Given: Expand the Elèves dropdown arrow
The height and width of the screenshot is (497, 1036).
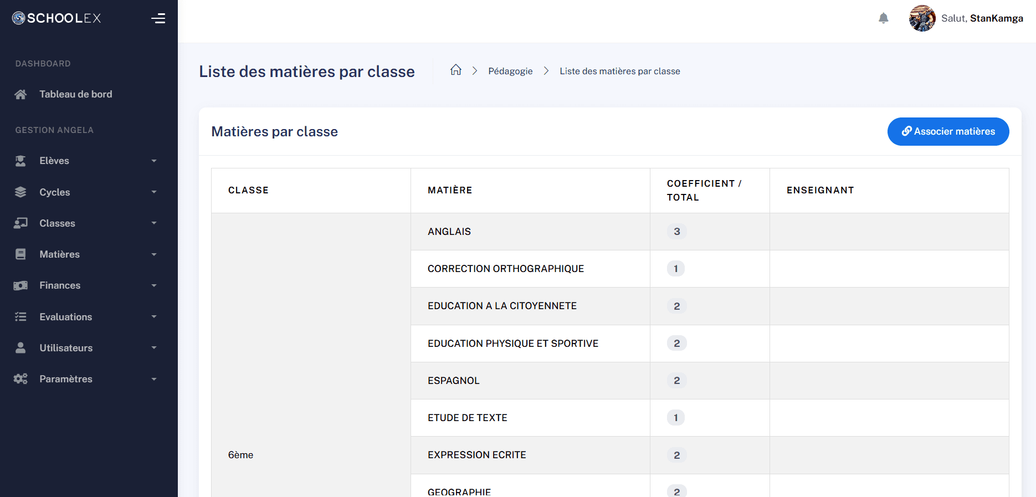Looking at the screenshot, I should (x=154, y=161).
